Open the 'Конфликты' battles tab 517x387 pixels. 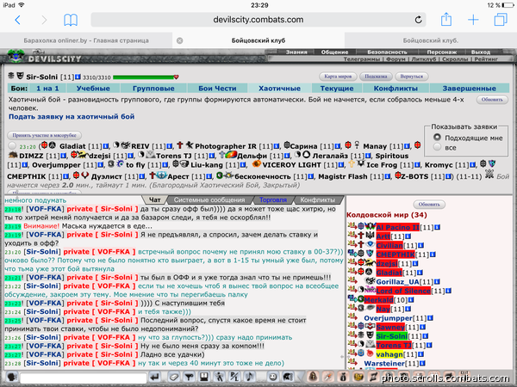(x=396, y=89)
